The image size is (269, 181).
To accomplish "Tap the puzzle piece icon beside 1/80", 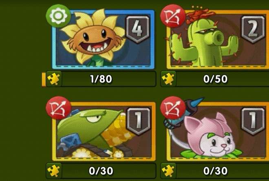I will click(x=53, y=79).
